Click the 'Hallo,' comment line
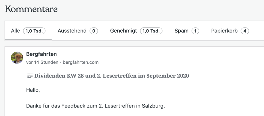 pyautogui.click(x=33, y=90)
